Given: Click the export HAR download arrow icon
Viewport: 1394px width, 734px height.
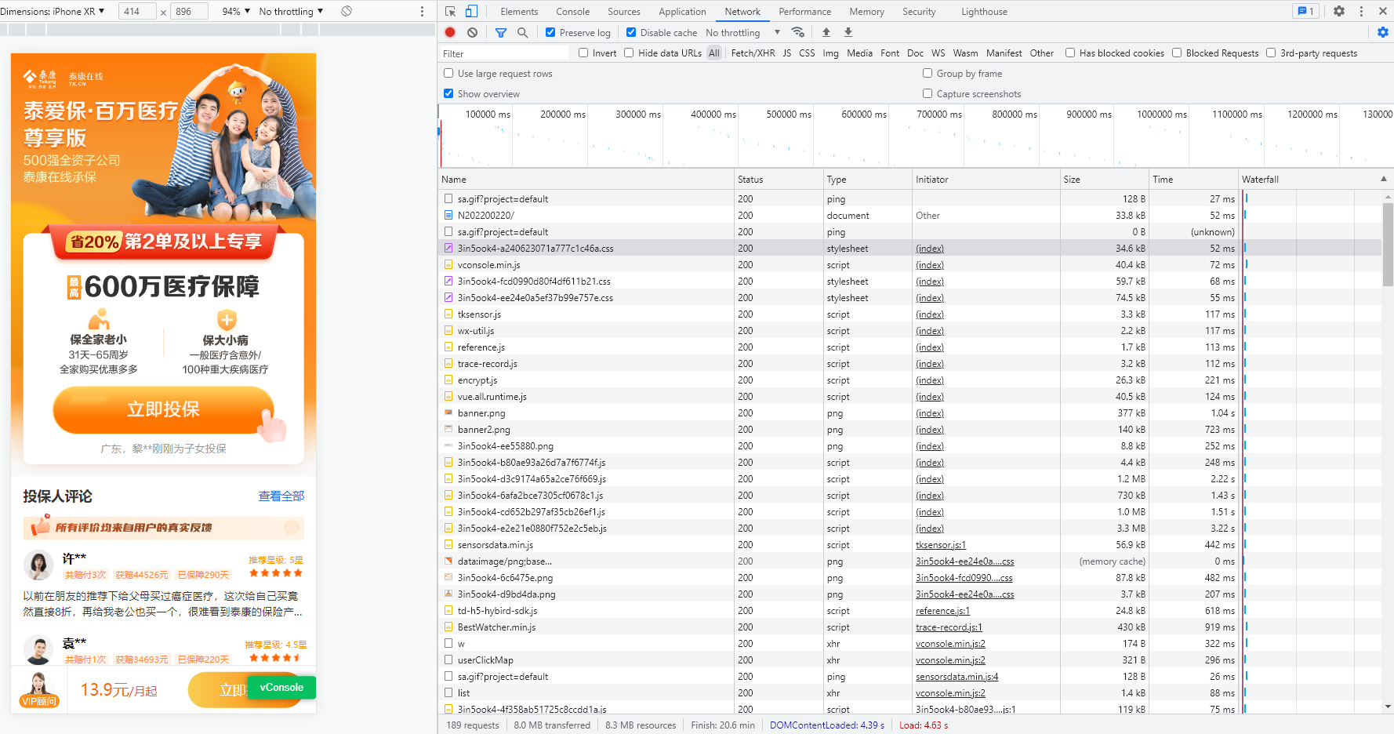Looking at the screenshot, I should (x=848, y=32).
